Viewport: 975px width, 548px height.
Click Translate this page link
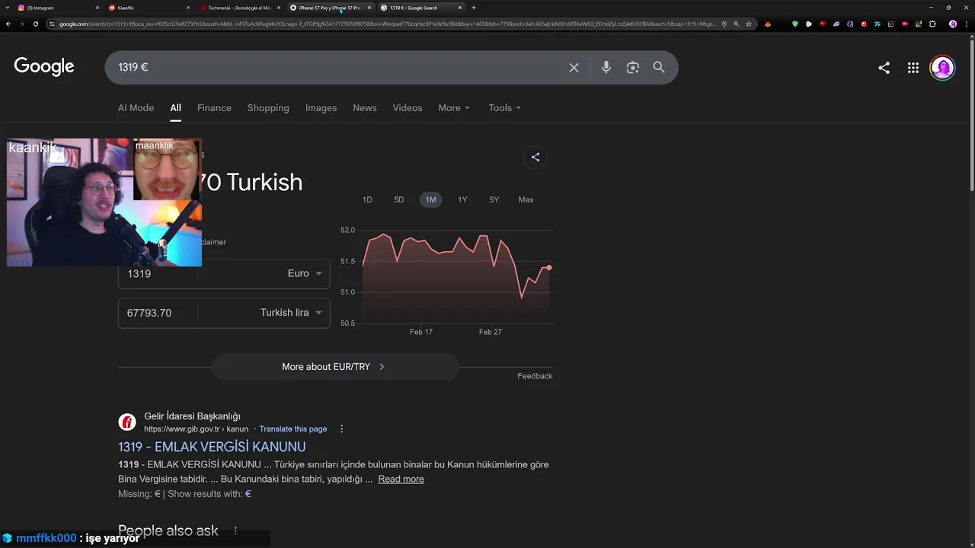click(293, 429)
